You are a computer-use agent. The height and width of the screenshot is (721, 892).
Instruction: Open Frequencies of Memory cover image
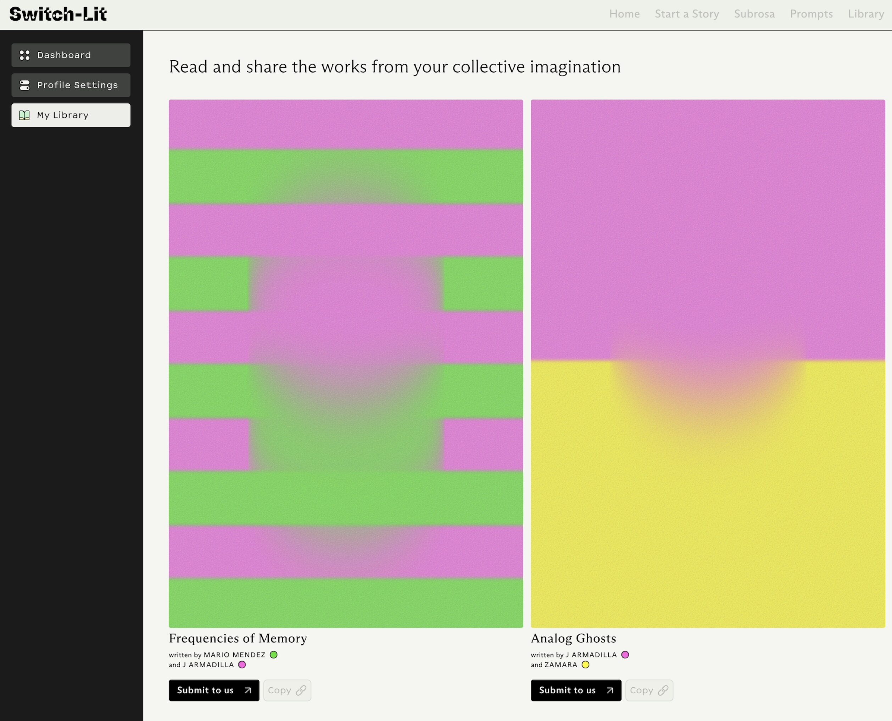[x=346, y=363]
